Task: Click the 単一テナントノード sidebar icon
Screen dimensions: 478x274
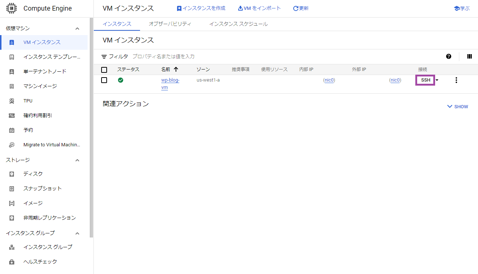Action: pyautogui.click(x=12, y=72)
